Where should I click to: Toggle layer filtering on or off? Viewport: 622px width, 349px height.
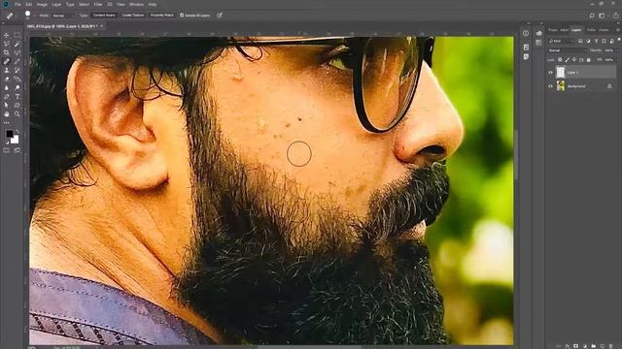(x=619, y=39)
